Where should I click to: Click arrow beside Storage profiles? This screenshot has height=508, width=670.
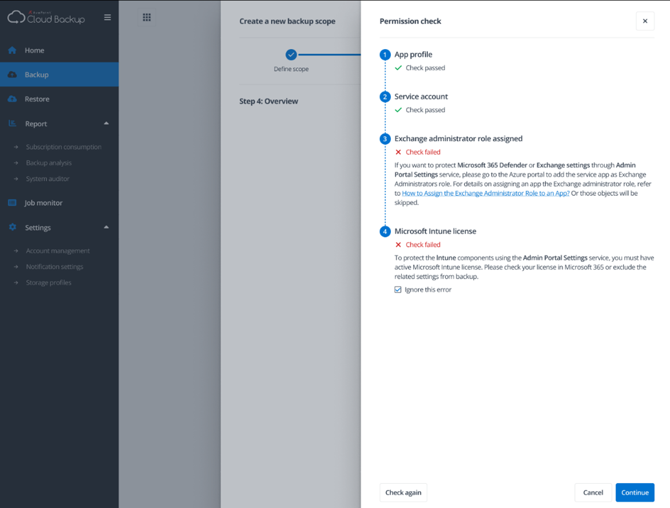click(16, 283)
